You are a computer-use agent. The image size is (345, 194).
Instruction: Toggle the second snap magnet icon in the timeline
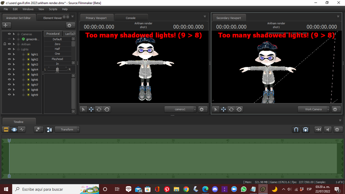[x=305, y=130]
